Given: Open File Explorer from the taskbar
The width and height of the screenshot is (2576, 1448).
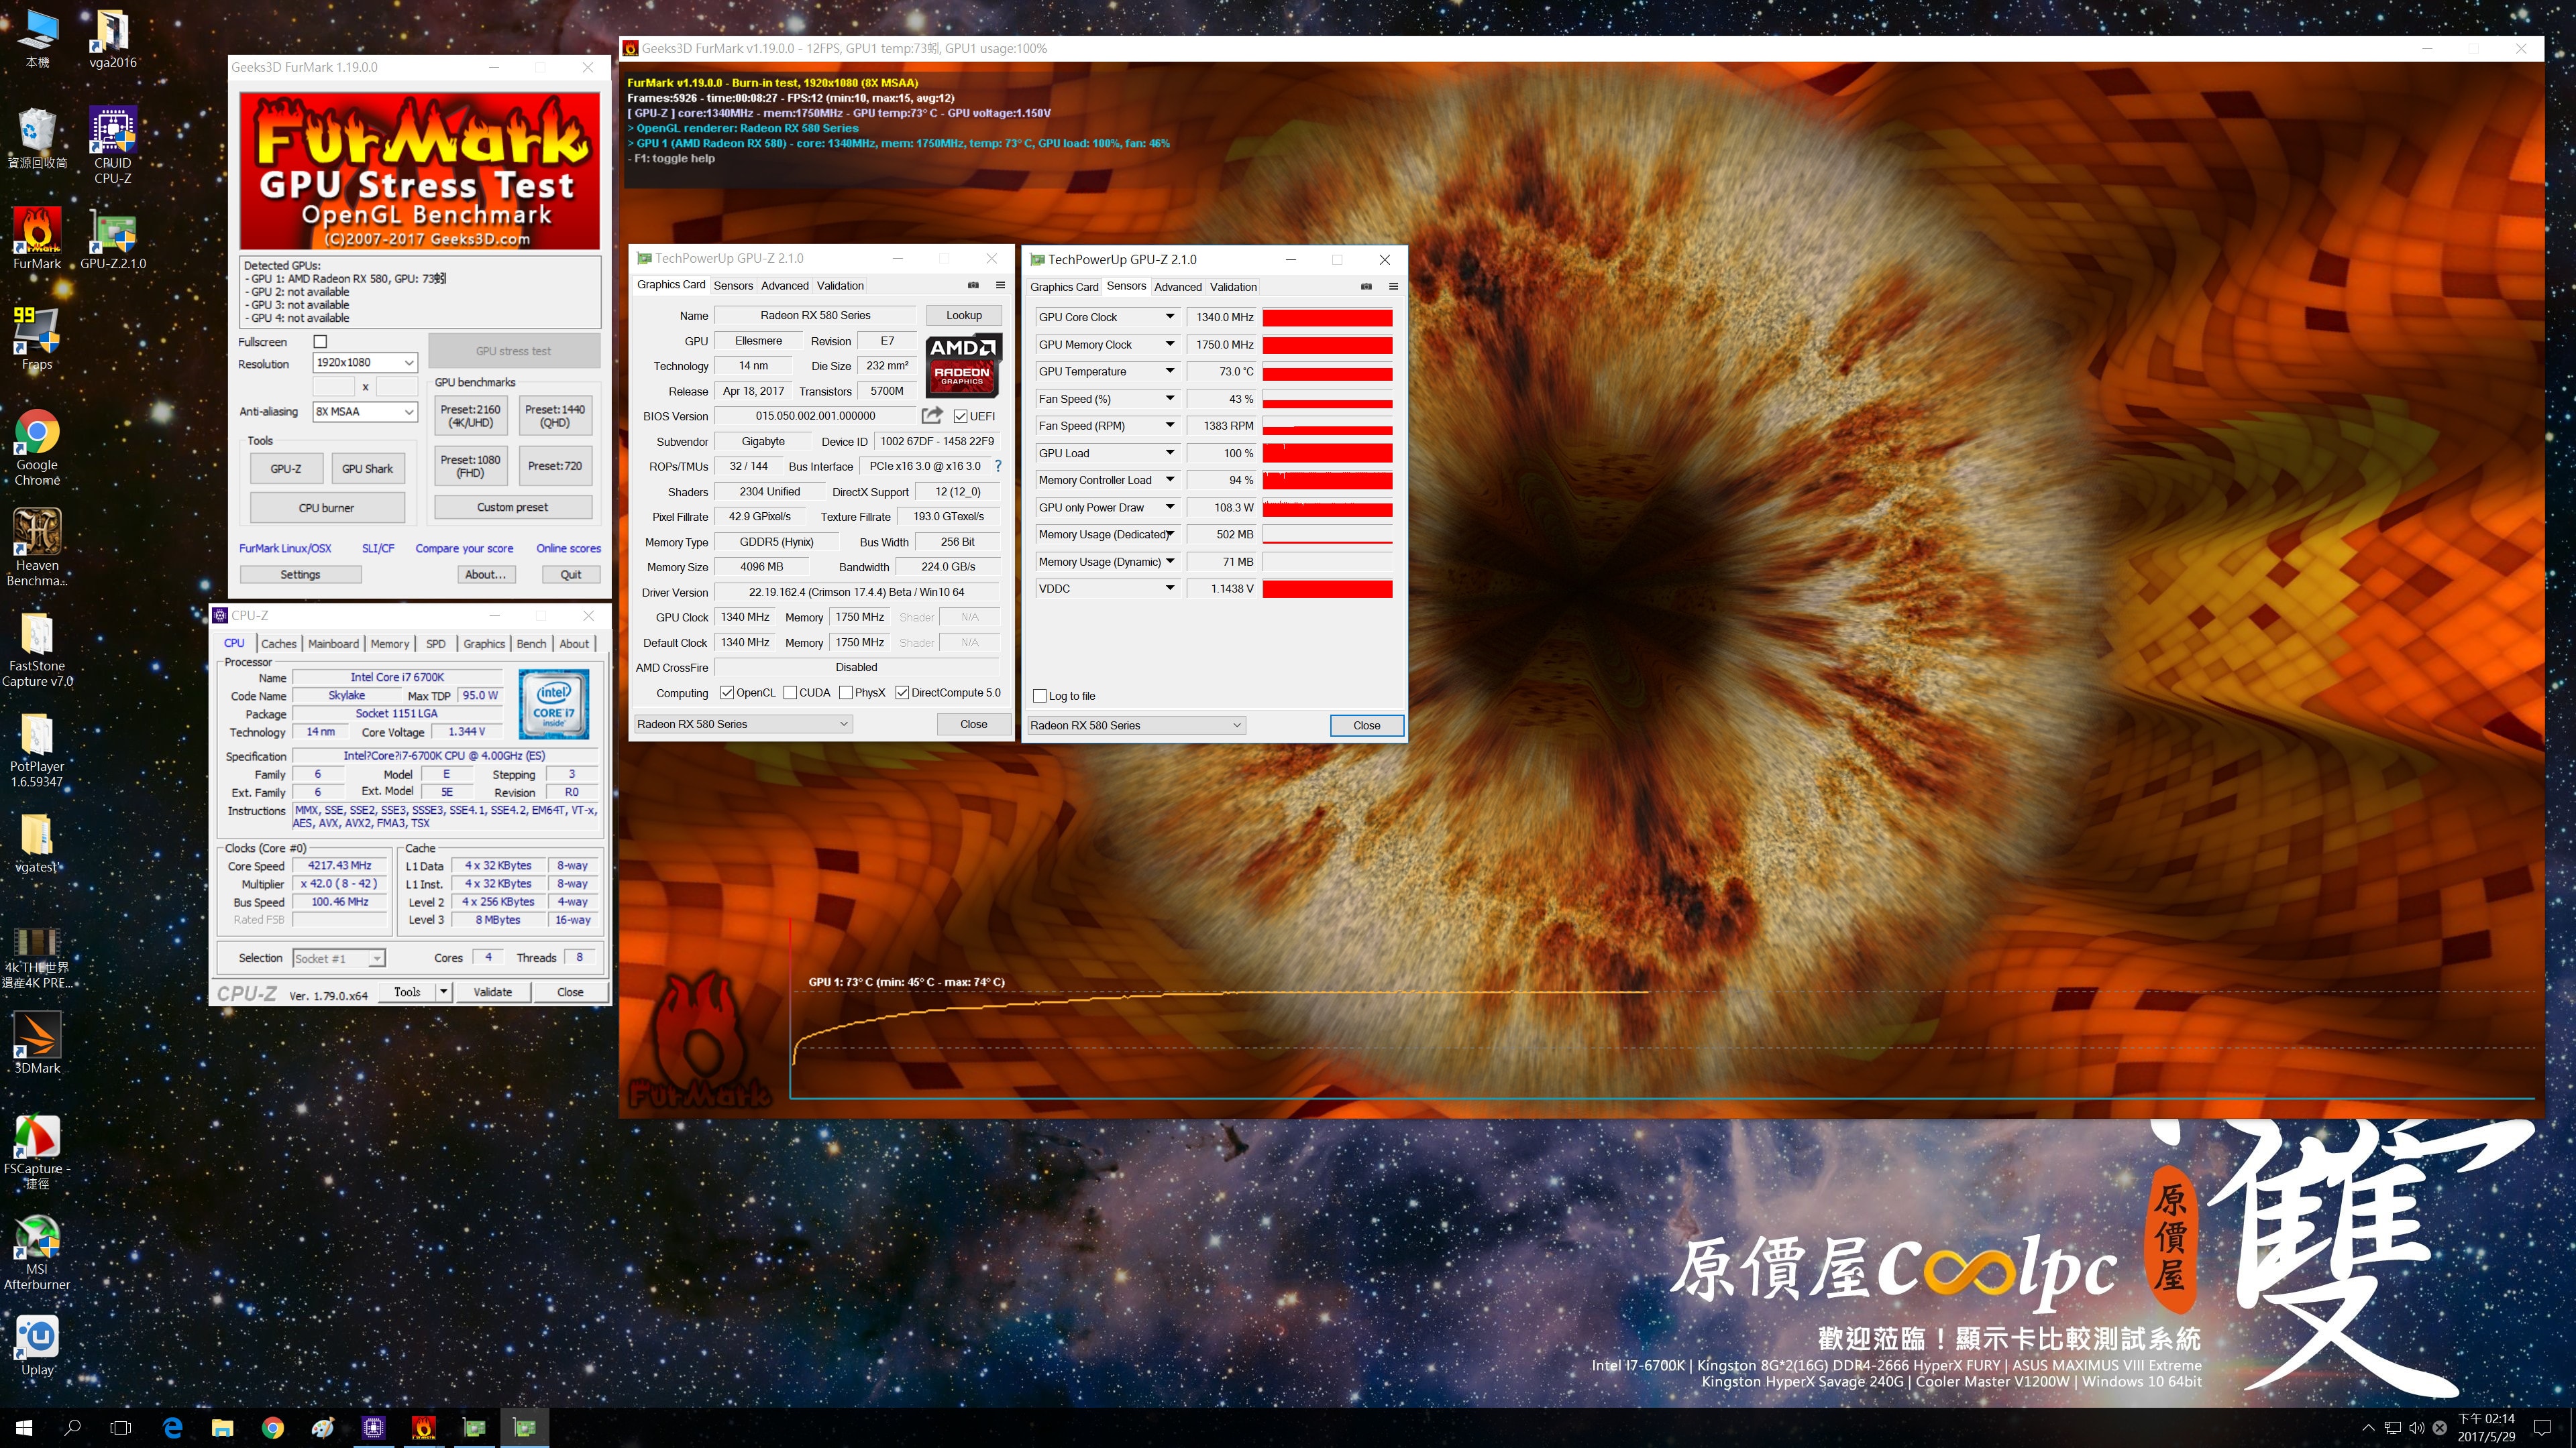Looking at the screenshot, I should click(222, 1427).
